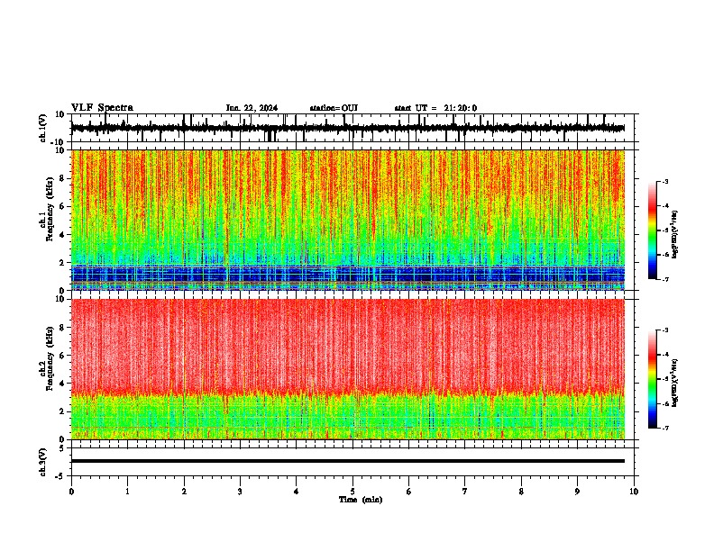Click the ch.2 color bar "log(PSD)(V²/Hz)" label
The image size is (714, 551).
(x=674, y=383)
